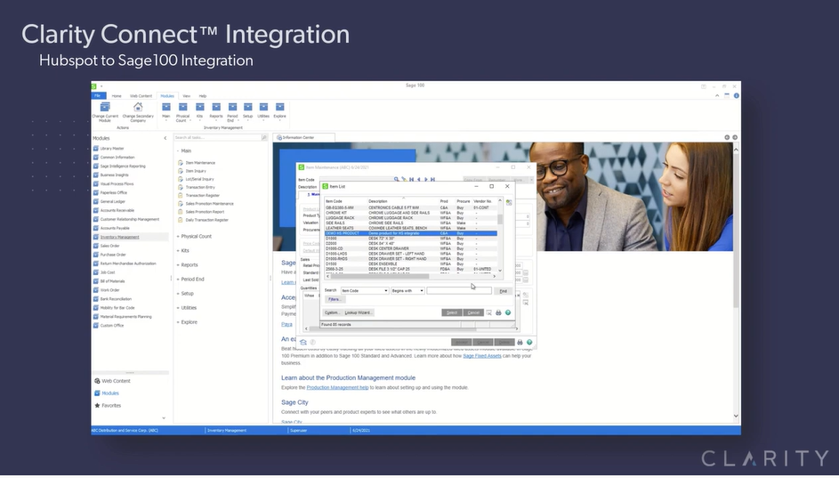Image resolution: width=839 pixels, height=478 pixels.
Task: Switch to the Home ribbon tab
Action: click(117, 96)
